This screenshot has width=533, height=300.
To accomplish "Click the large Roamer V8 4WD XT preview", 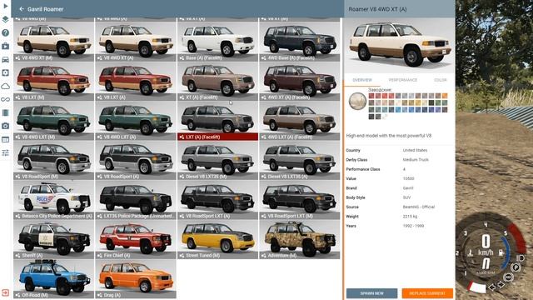I will tap(400, 45).
